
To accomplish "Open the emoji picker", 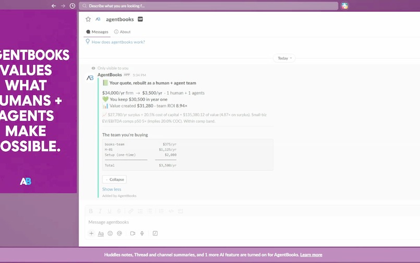I will click(110, 233).
